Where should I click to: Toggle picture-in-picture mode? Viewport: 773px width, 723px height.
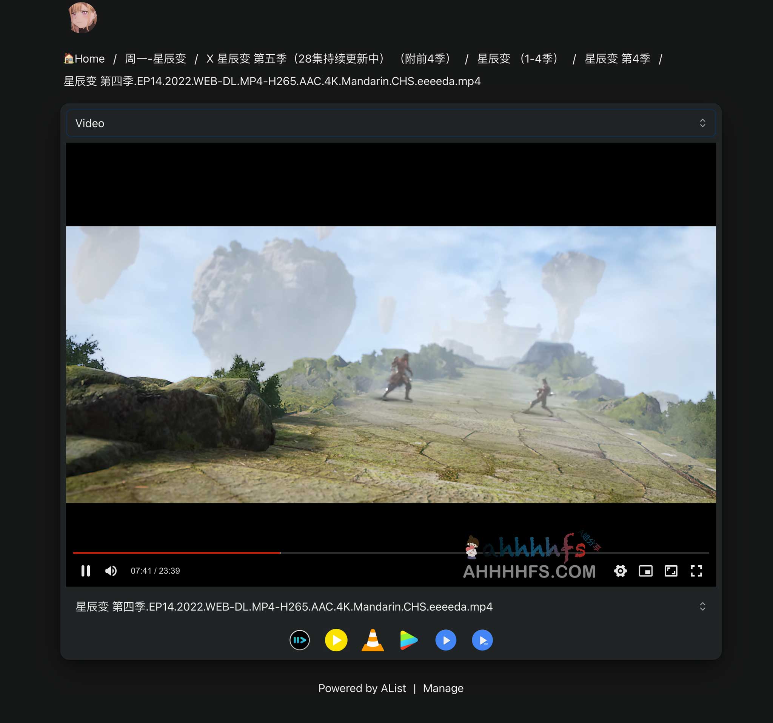click(645, 571)
